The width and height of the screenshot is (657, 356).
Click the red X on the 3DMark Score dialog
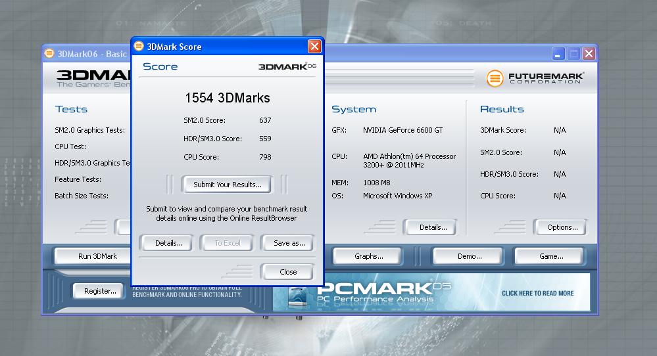click(314, 46)
